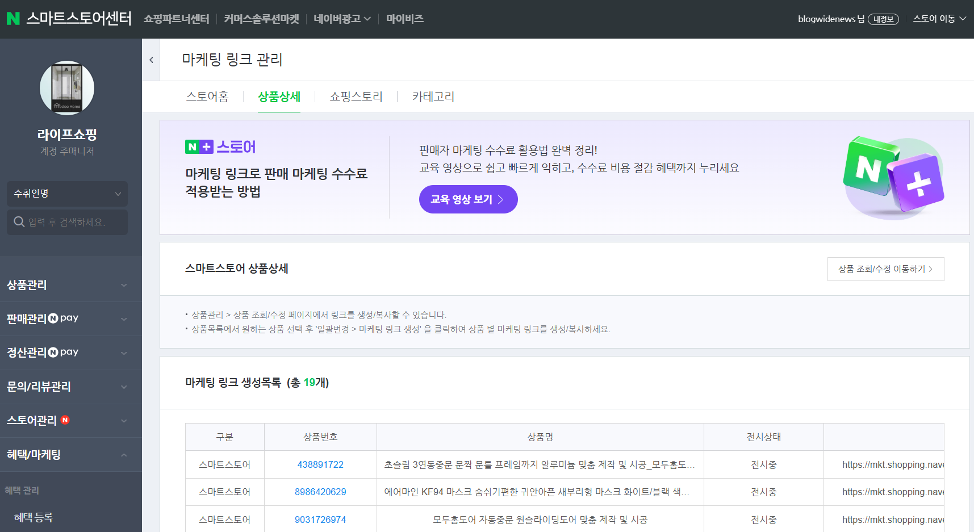Click the N pay icon beside 판매관리
Screen dimensions: 974x532
coord(63,318)
